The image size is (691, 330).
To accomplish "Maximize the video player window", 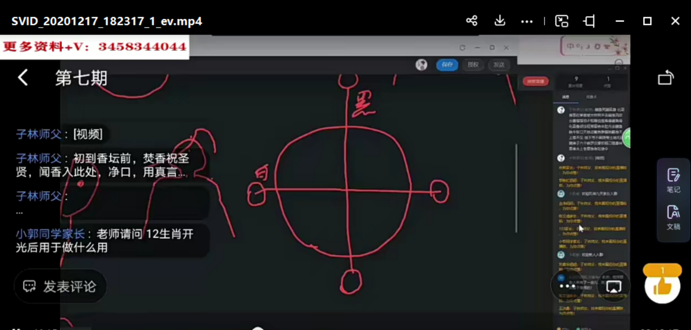I will coord(647,21).
